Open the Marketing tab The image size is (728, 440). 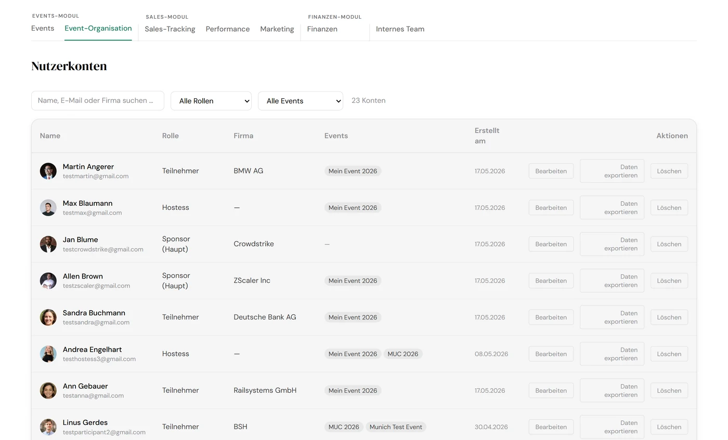pos(277,29)
